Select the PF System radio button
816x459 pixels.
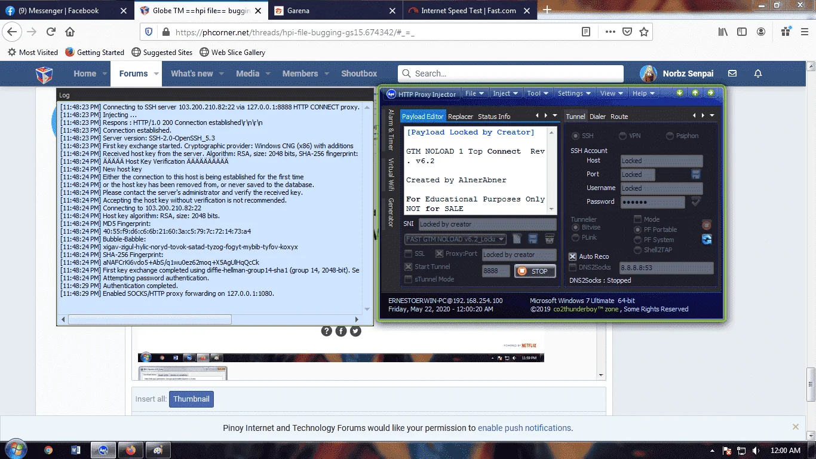pos(638,240)
